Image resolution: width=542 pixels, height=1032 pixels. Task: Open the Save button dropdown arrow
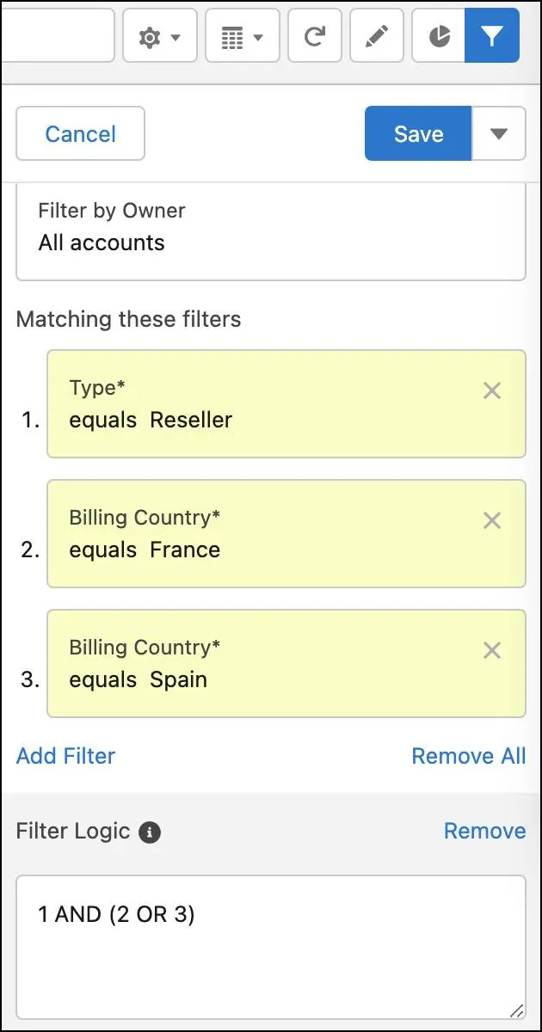click(500, 133)
